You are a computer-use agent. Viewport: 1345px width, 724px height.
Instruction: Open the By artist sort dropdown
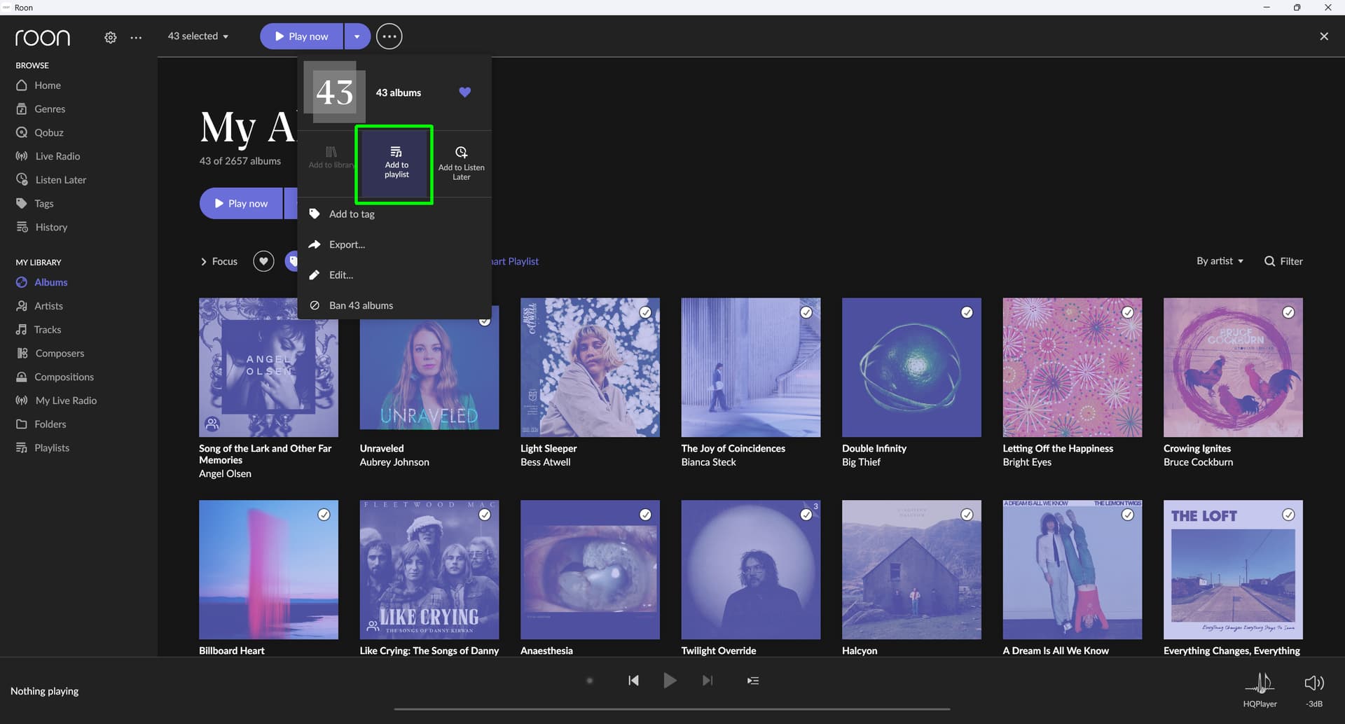[1220, 261]
